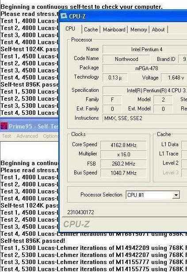Open the Mainboard tab

[114, 30]
